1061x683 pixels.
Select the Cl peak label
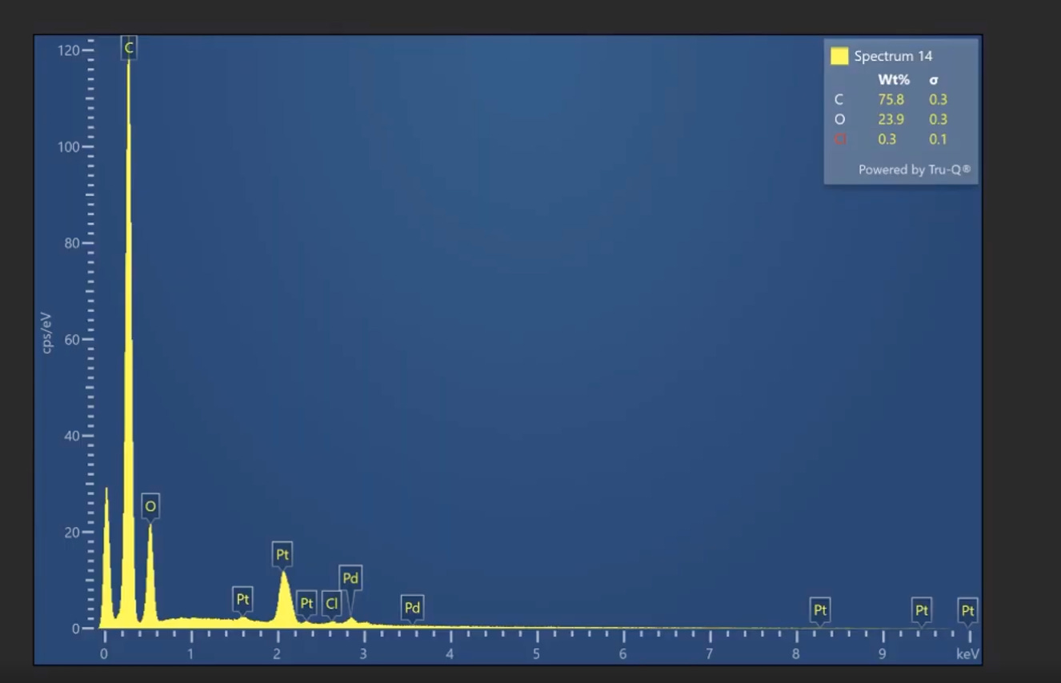tap(332, 604)
